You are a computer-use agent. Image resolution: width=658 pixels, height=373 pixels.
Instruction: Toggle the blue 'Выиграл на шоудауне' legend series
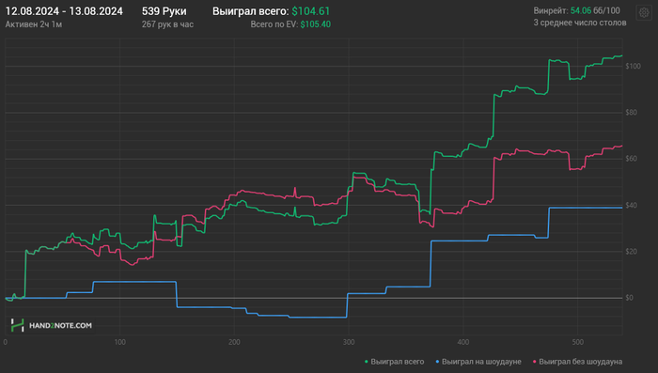click(x=478, y=362)
